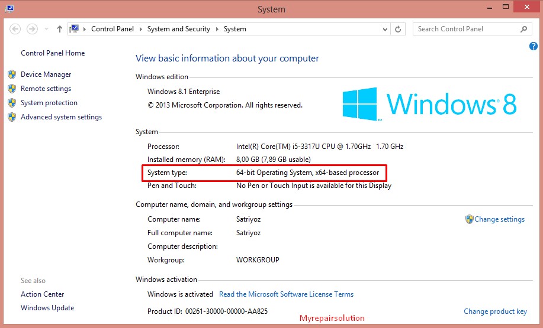Open Action Center under See also
This screenshot has width=543, height=328.
click(x=42, y=294)
